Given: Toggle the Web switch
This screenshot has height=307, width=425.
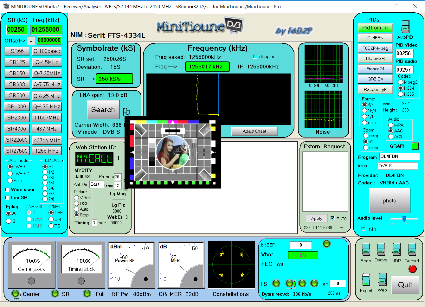Looking at the screenshot, I should pyautogui.click(x=382, y=279).
